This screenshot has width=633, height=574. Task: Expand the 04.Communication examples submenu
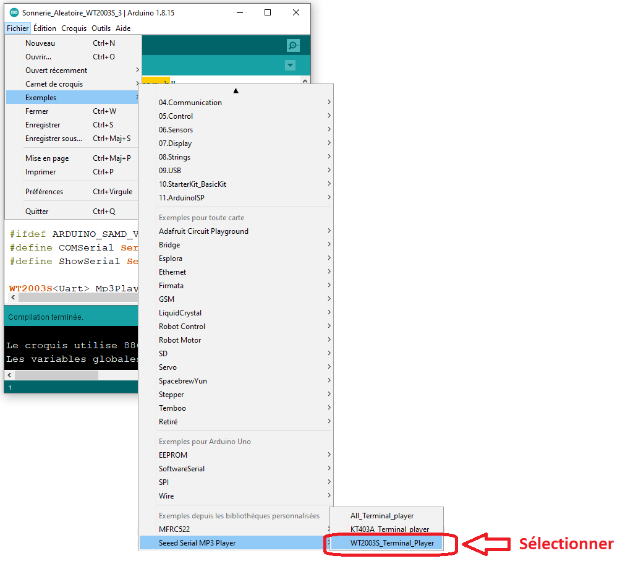(245, 103)
